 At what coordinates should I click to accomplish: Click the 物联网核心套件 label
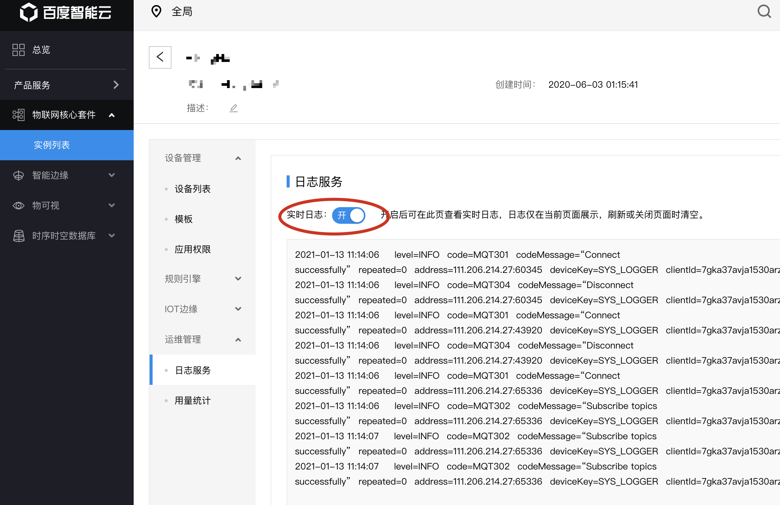(x=64, y=115)
